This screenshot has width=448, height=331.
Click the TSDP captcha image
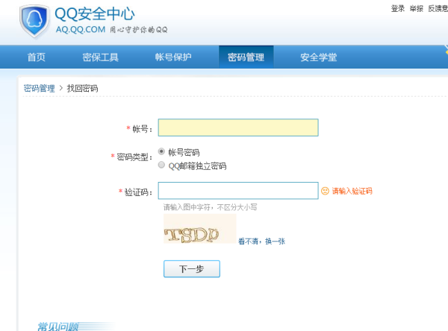199,229
